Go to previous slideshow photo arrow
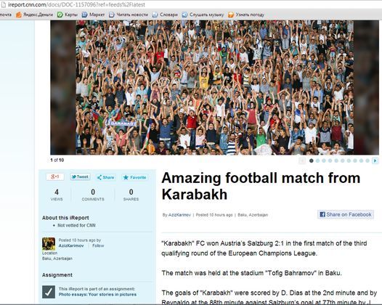The width and height of the screenshot is (382, 305). 302,160
